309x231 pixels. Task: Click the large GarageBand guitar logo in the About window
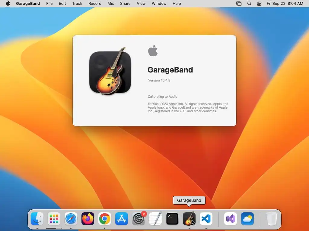pyautogui.click(x=110, y=71)
